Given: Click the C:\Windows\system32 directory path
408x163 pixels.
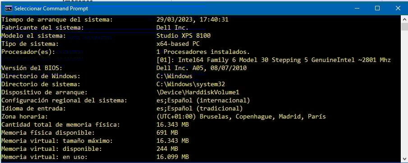Looking at the screenshot, I should coord(191,84).
